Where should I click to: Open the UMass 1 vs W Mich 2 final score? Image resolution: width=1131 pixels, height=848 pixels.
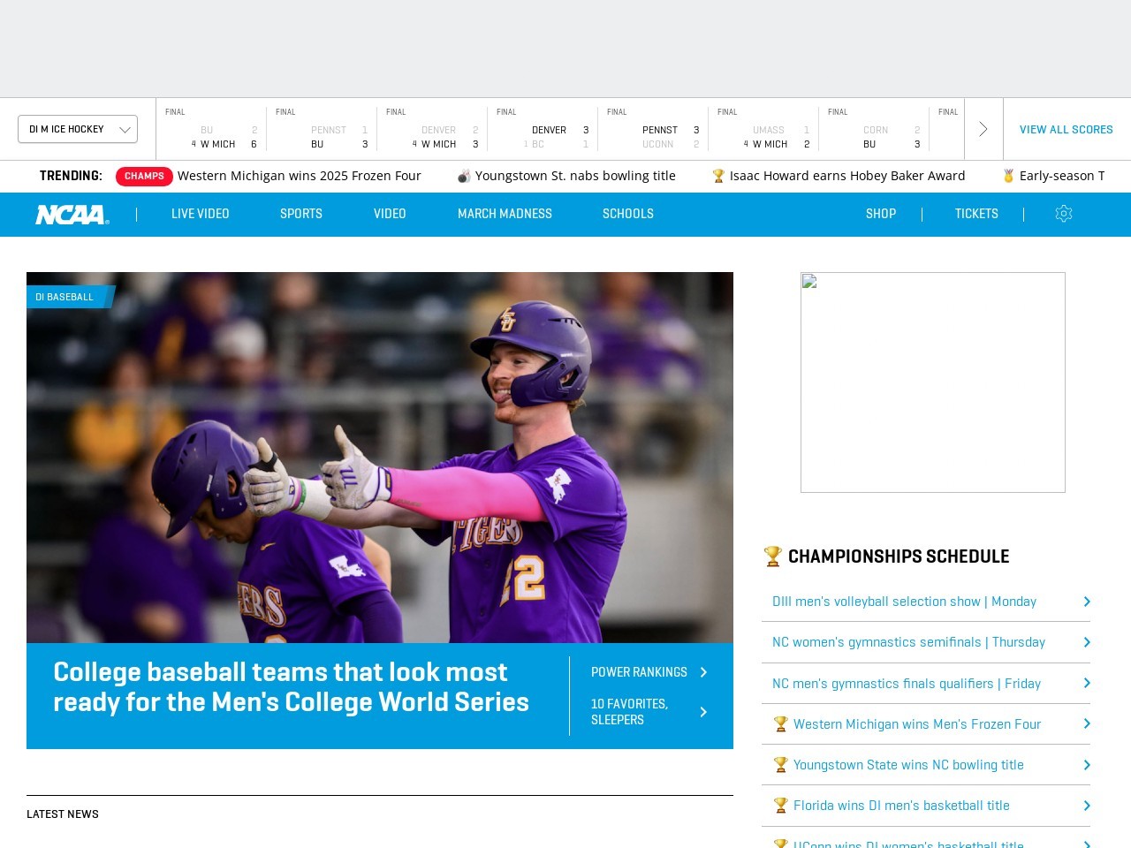pyautogui.click(x=763, y=129)
